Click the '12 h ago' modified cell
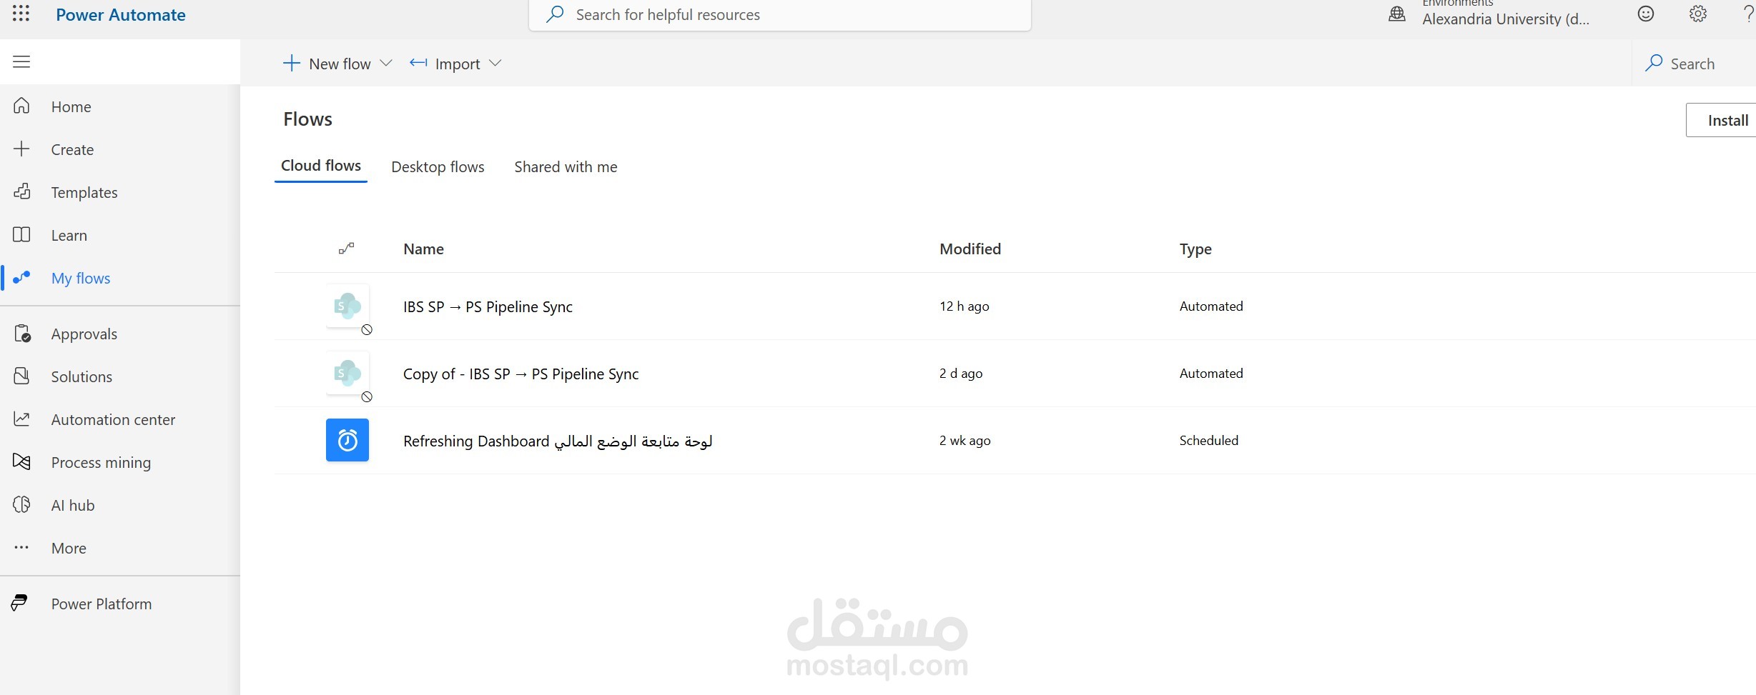This screenshot has width=1756, height=695. [x=965, y=306]
